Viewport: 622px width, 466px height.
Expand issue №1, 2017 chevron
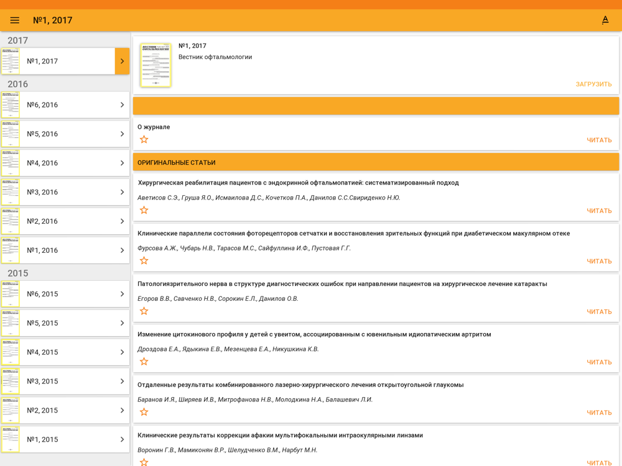[x=122, y=61]
